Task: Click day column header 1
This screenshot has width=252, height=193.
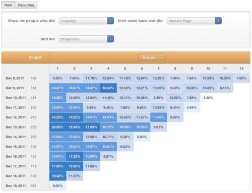Action: coord(57,69)
